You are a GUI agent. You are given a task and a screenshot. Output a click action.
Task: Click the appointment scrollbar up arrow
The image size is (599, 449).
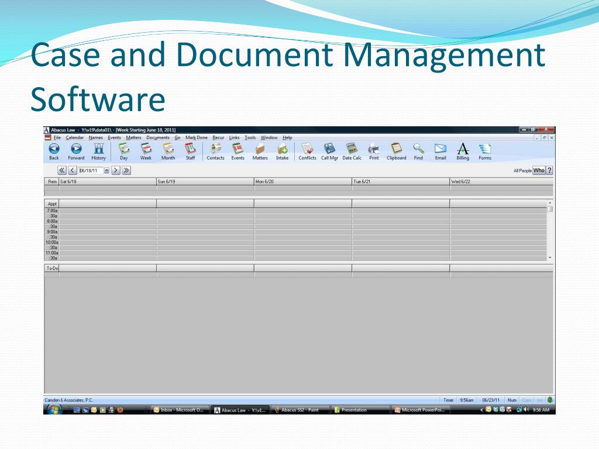point(550,203)
